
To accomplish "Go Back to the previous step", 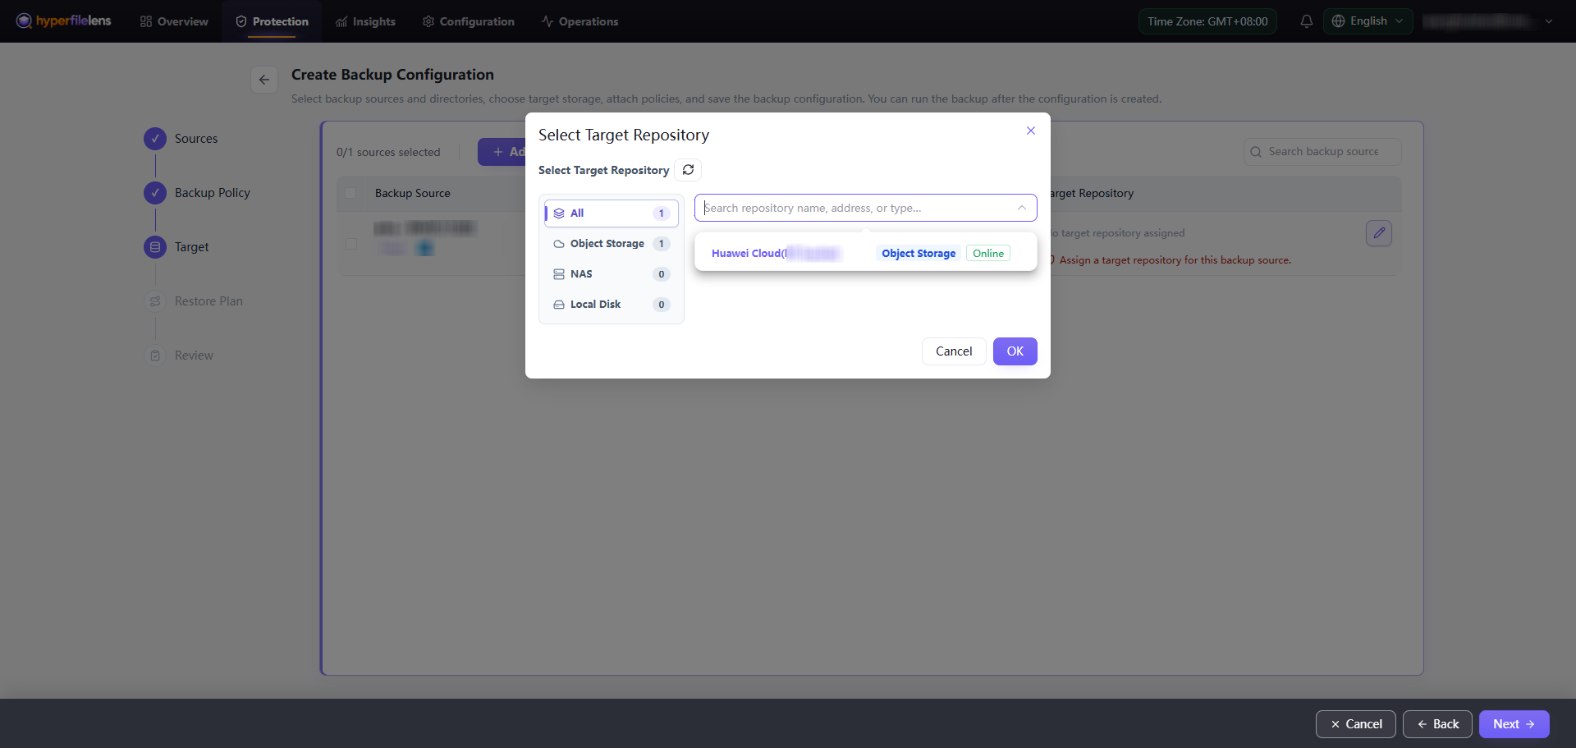I will click(x=1437, y=724).
